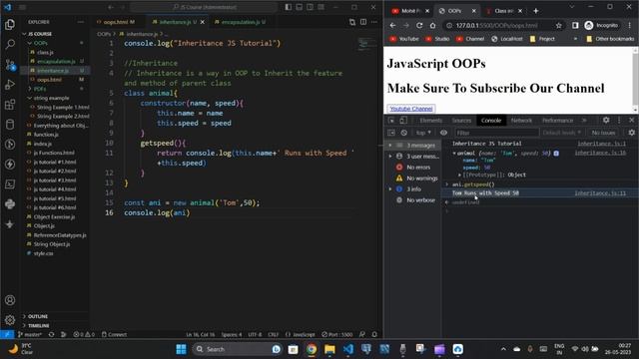Screen dimensions: 639x359
Task: Open the Default levels dropdown
Action: click(561, 133)
